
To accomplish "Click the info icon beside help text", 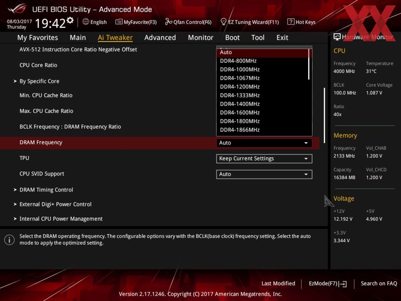I will coord(9,240).
